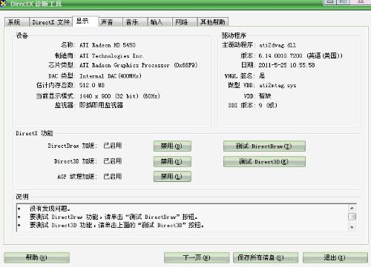Open the 其他帮助 tab

(212, 22)
